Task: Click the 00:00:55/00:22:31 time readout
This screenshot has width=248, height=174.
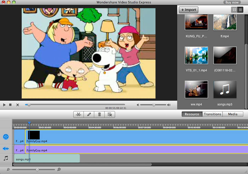Action: (x=116, y=108)
